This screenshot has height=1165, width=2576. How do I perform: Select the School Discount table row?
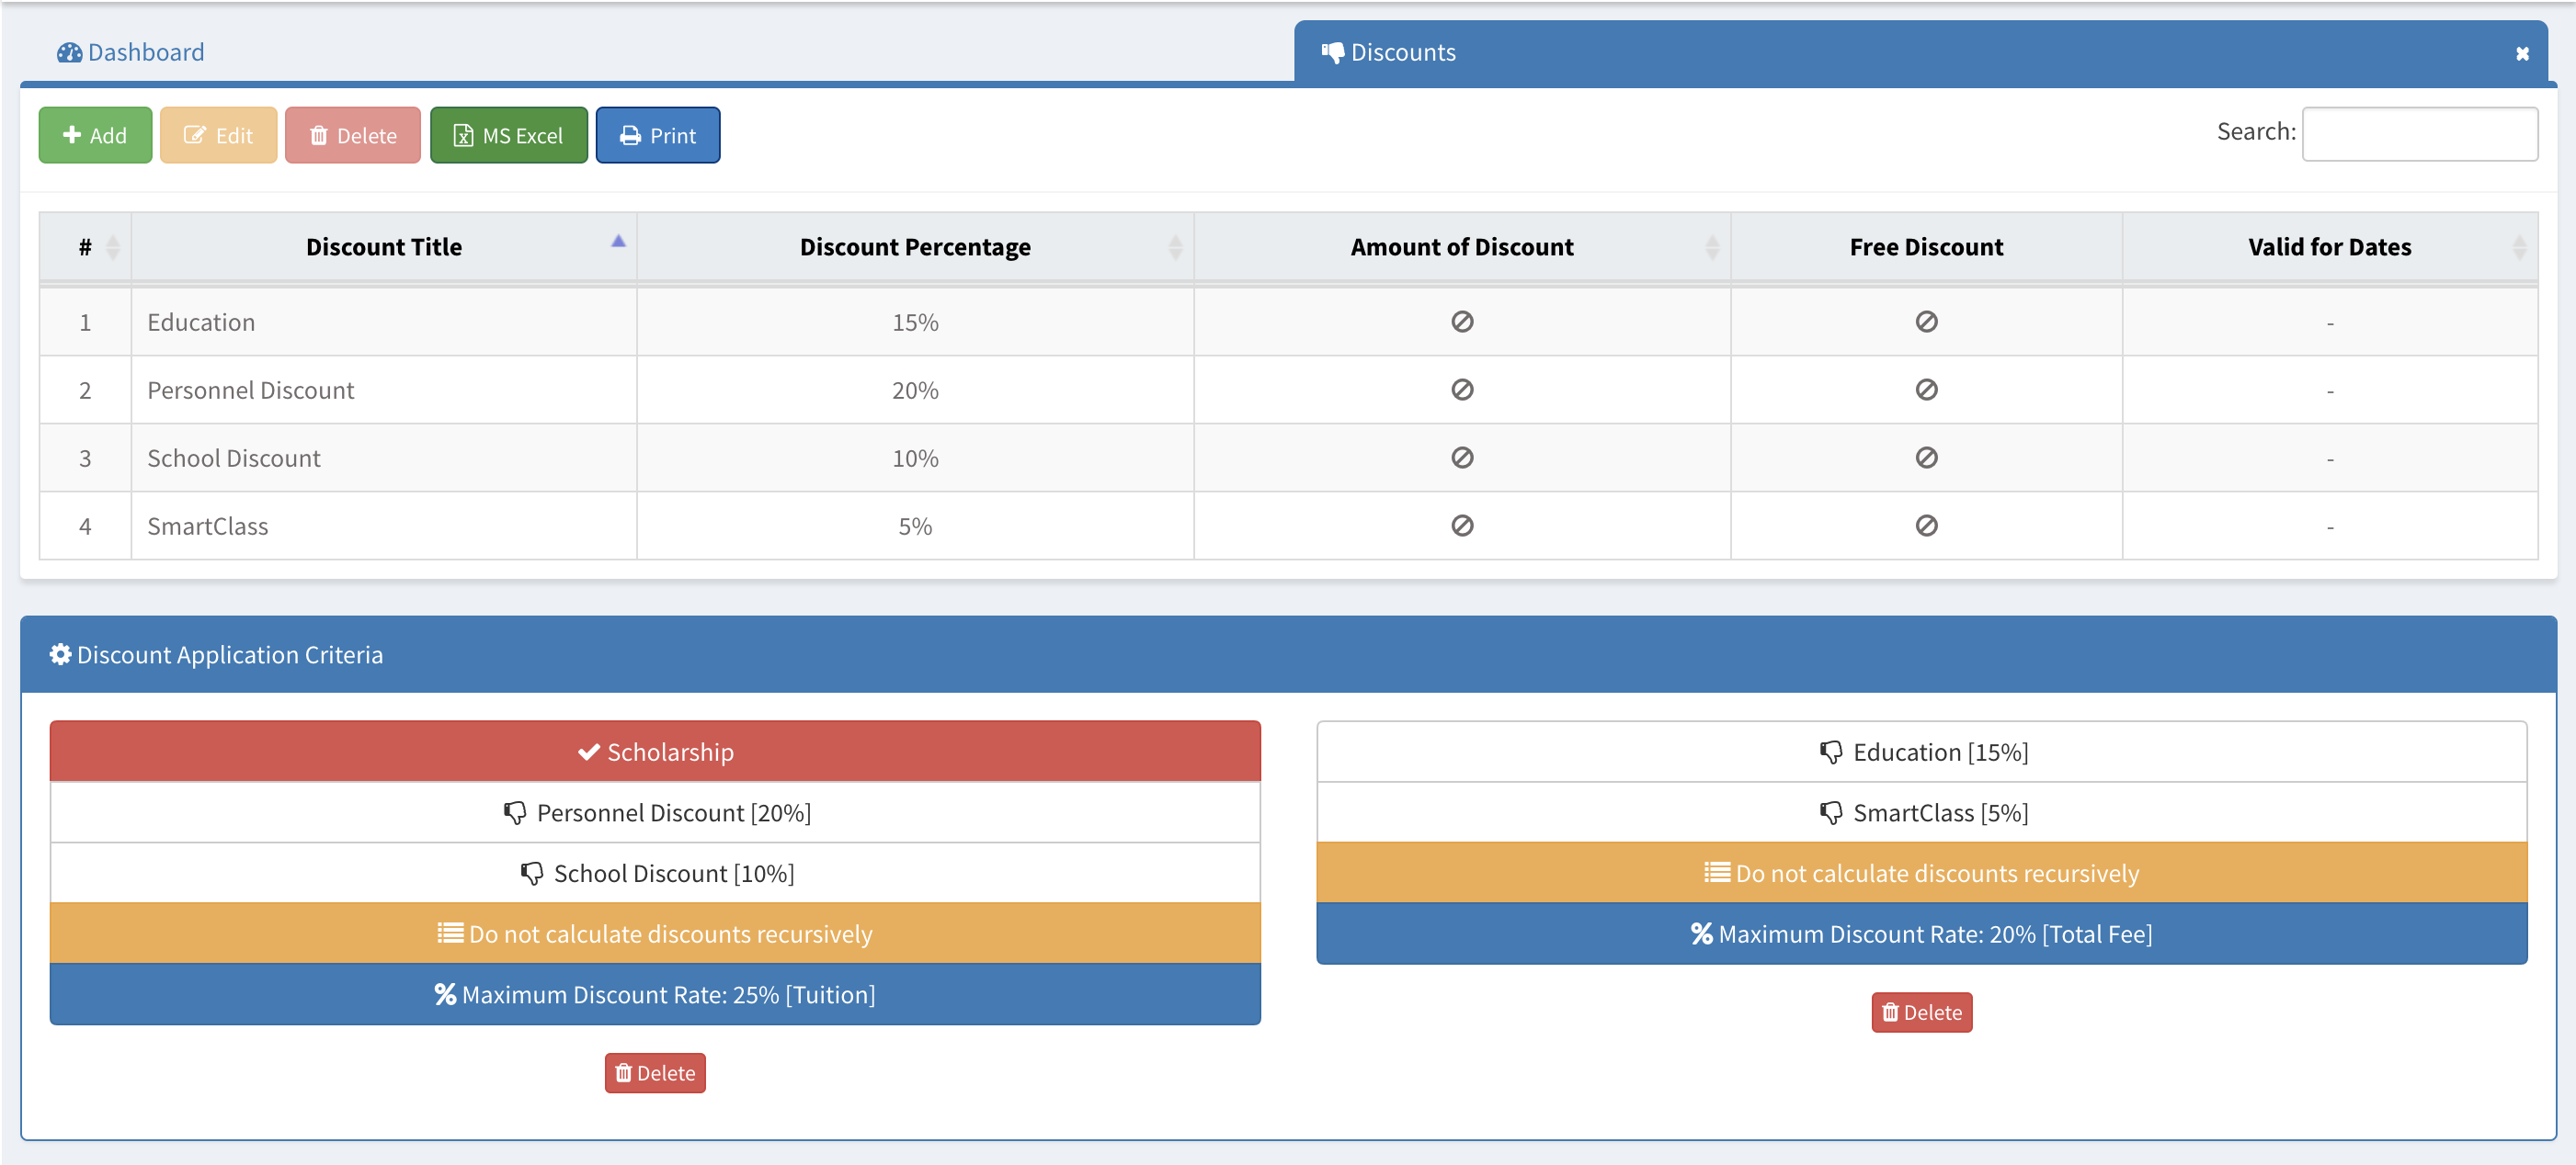click(x=234, y=458)
